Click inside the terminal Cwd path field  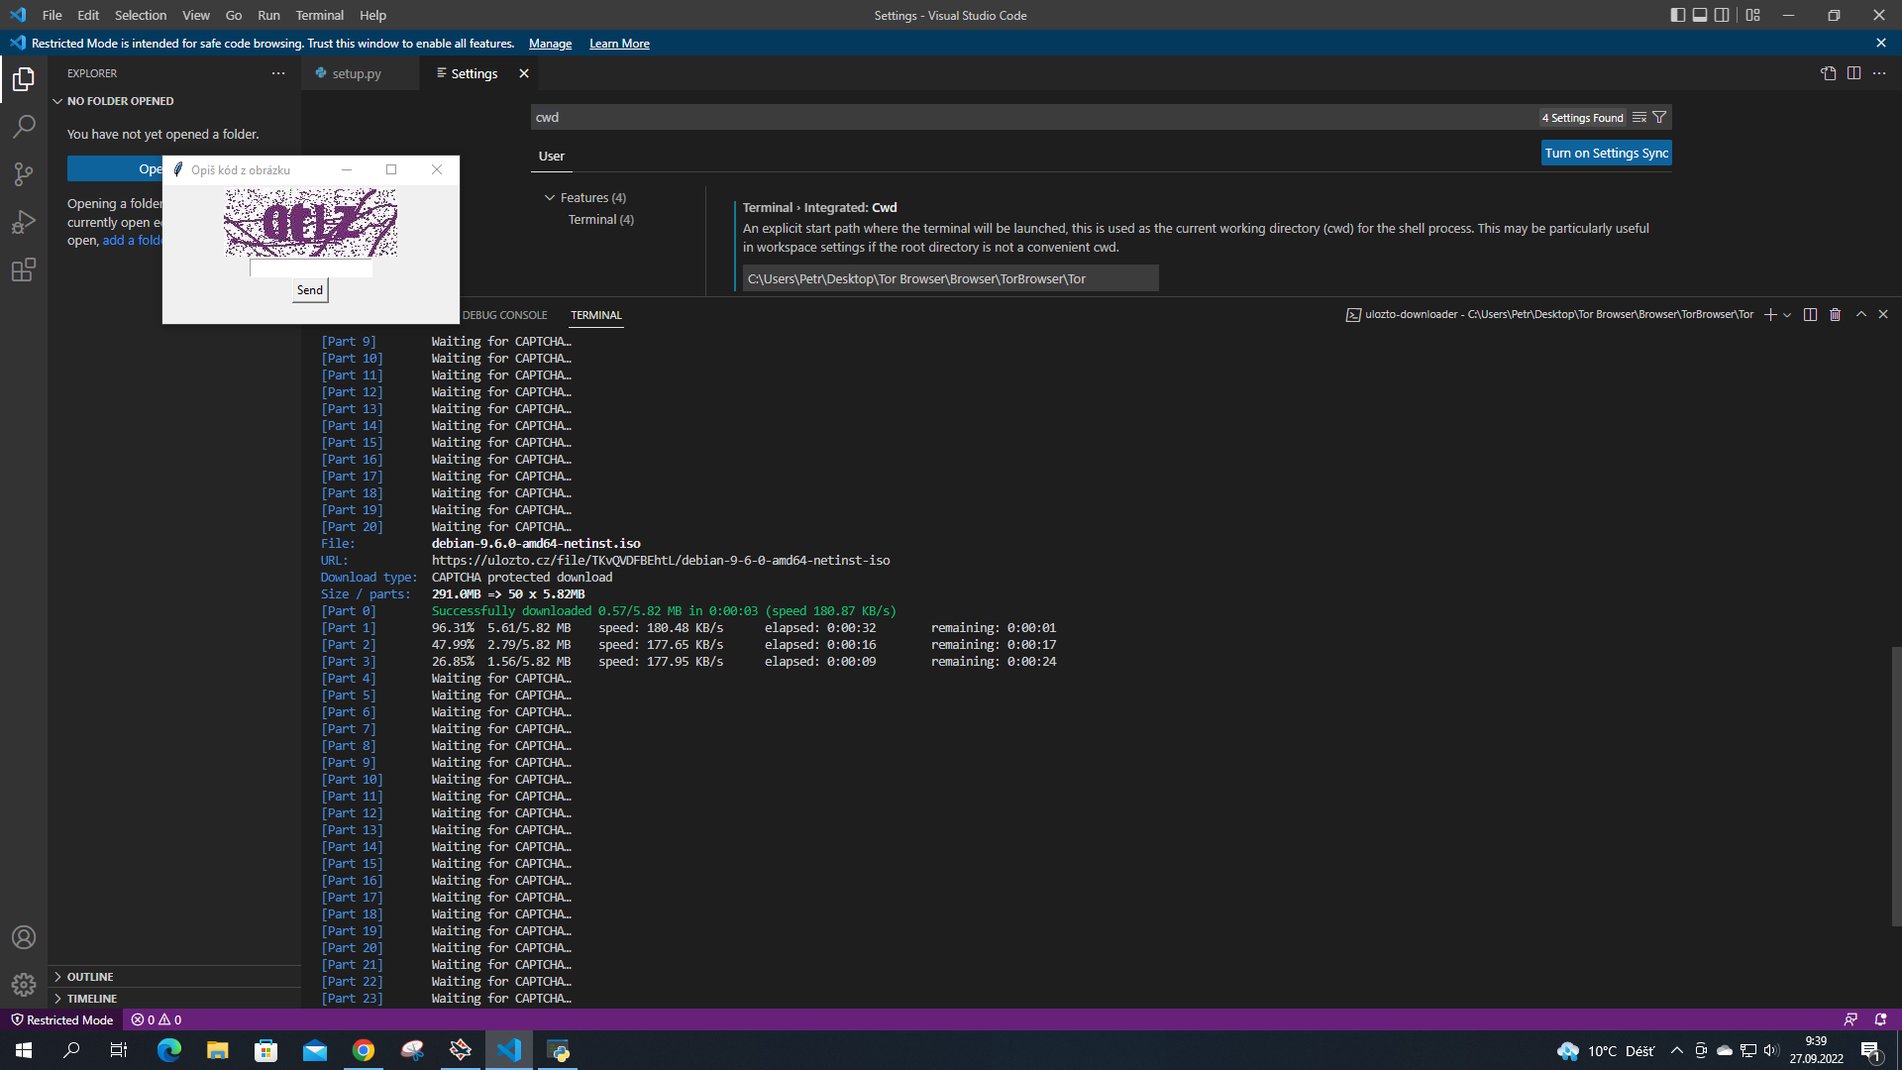[x=950, y=277]
